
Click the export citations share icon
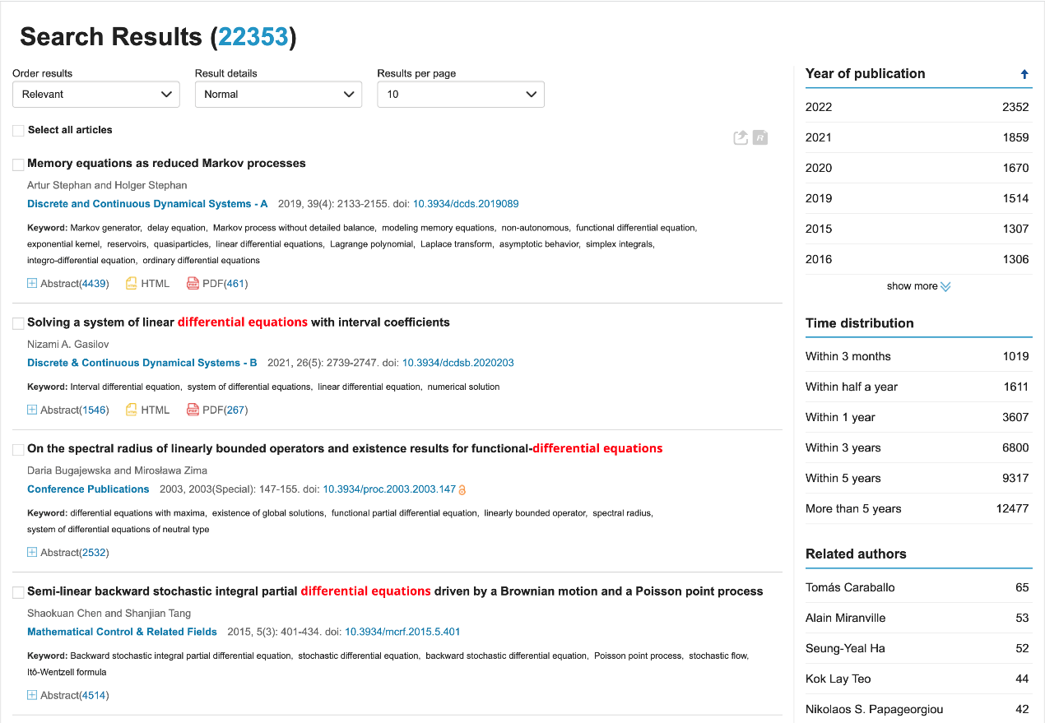pos(741,138)
